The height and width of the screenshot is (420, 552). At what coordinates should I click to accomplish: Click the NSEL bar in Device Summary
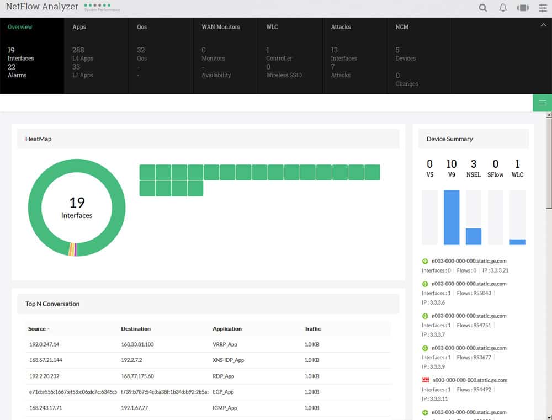474,237
